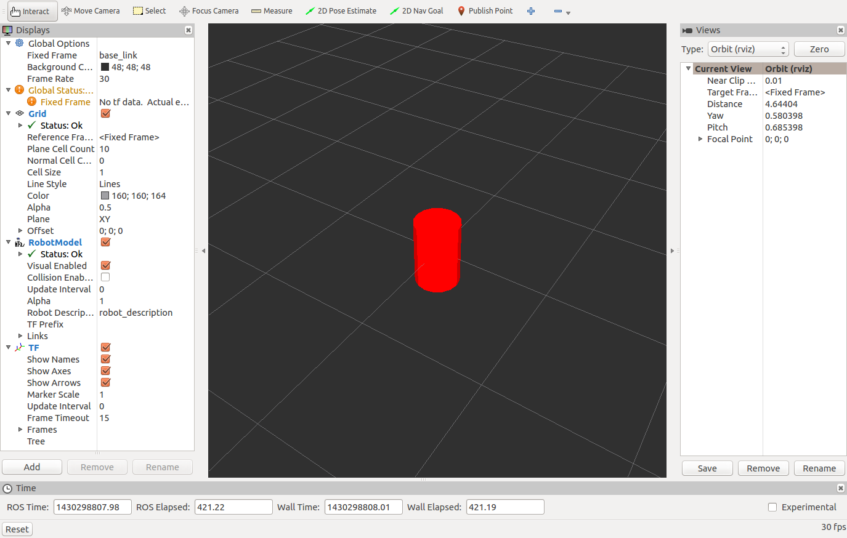Disable the TF display checkbox

tap(105, 347)
